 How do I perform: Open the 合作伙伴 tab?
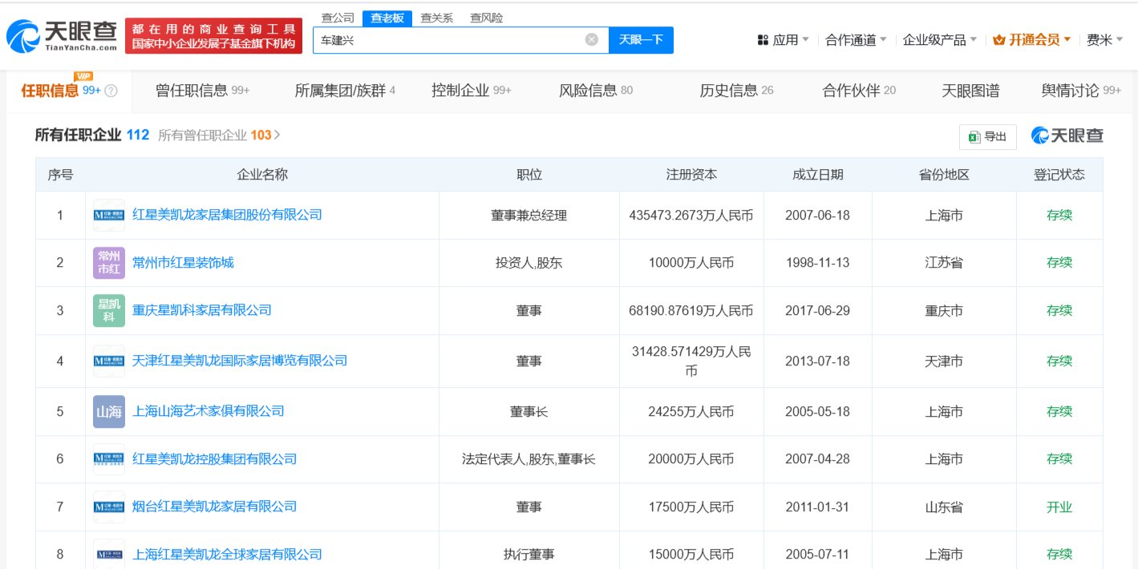[859, 91]
